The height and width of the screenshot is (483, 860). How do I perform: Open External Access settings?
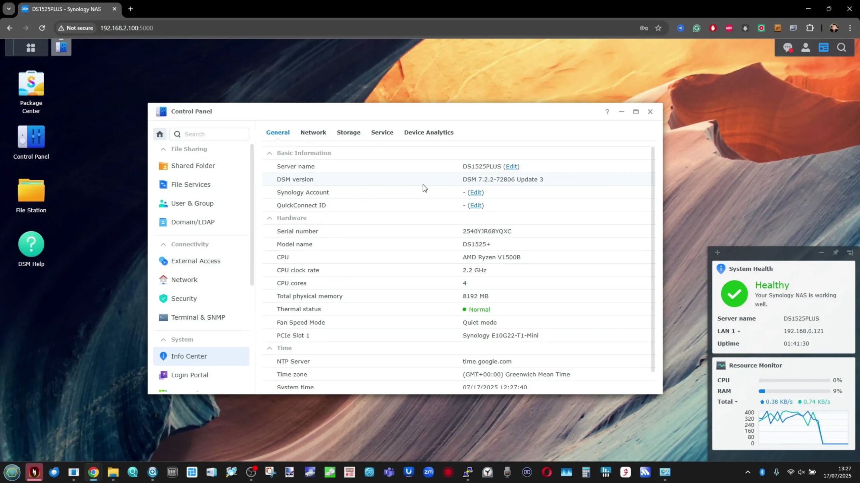pos(201,261)
